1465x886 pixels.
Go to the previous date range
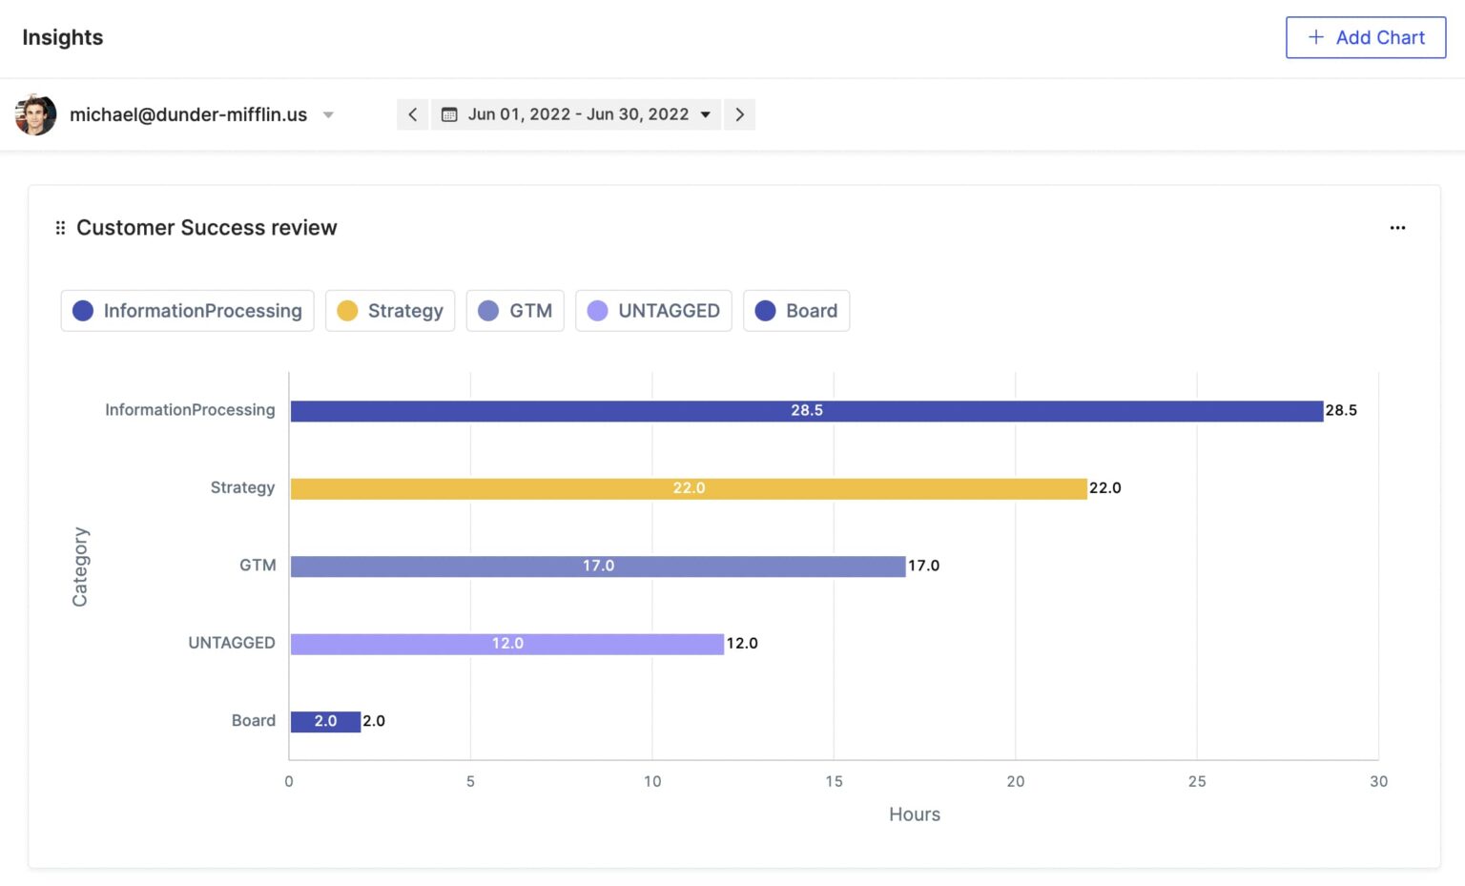(412, 114)
